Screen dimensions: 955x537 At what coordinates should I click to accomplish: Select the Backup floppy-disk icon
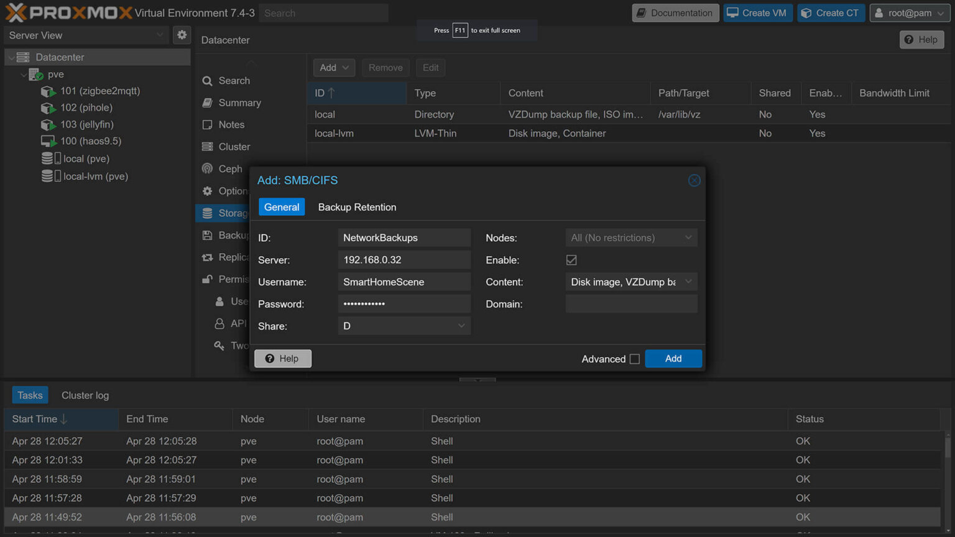[207, 235]
